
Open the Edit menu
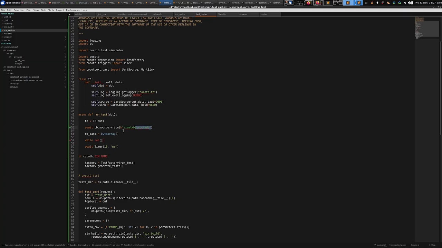click(9, 10)
